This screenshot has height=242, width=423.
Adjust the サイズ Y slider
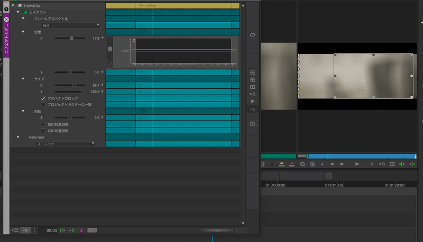83,91
